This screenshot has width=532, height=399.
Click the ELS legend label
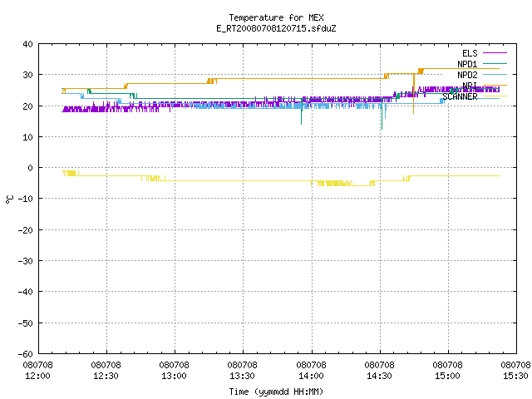tap(470, 53)
